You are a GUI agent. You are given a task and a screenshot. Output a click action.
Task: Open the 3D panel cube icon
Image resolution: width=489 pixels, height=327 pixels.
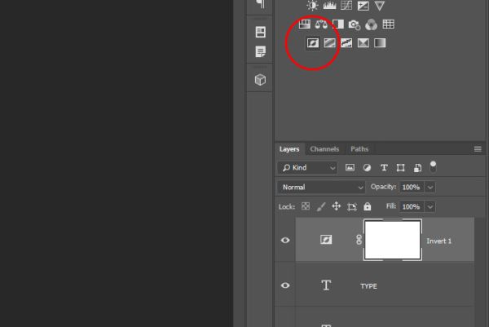point(261,80)
